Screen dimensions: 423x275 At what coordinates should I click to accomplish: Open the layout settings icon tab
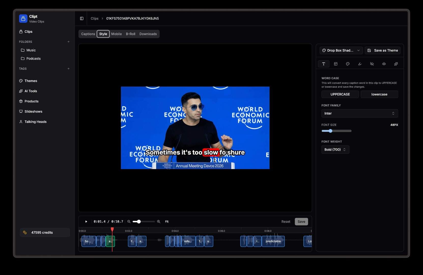point(335,64)
